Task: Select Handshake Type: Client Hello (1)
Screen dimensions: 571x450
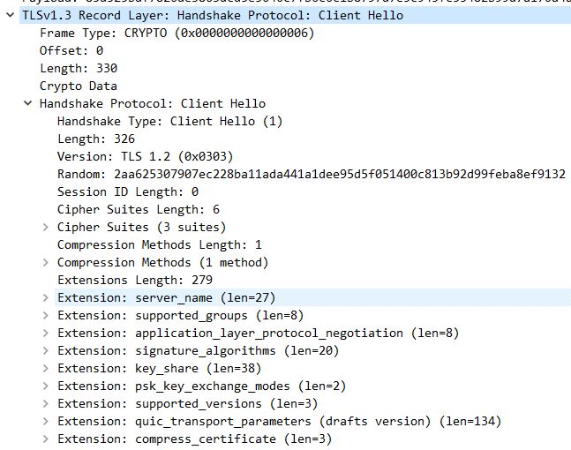Action: point(169,121)
